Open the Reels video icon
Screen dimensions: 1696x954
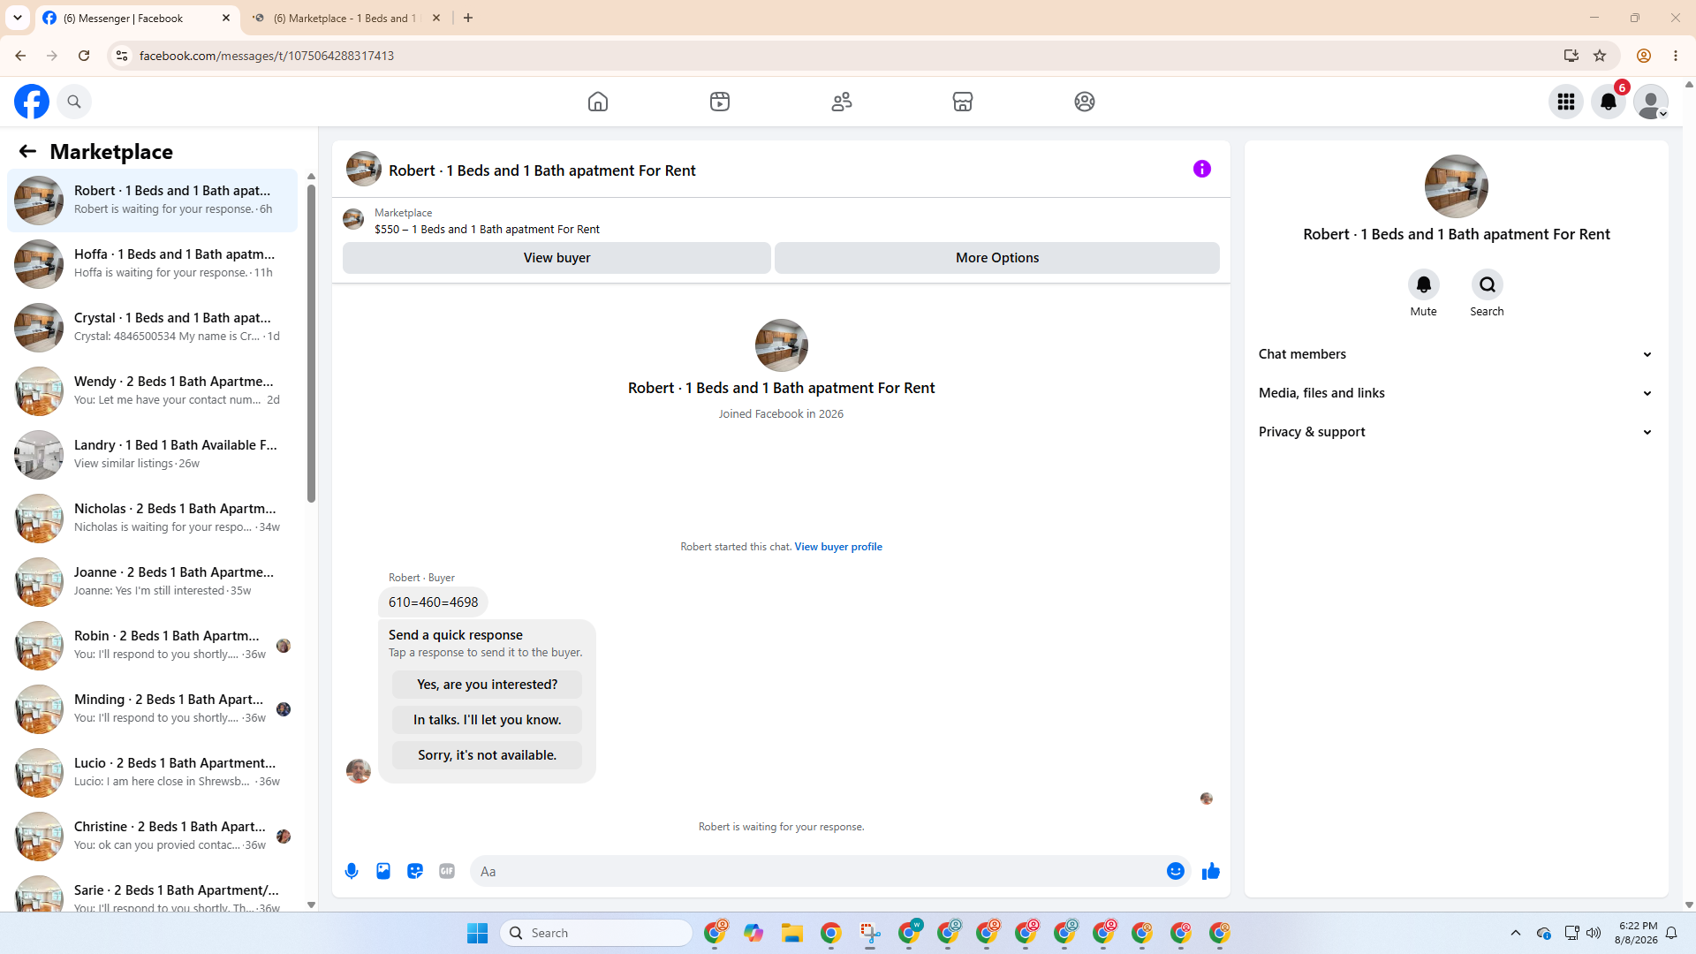tap(720, 102)
